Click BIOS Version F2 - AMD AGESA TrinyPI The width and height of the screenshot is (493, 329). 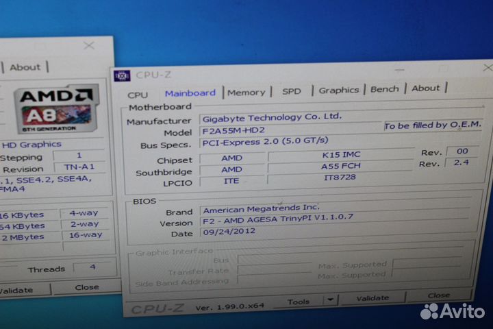click(334, 219)
